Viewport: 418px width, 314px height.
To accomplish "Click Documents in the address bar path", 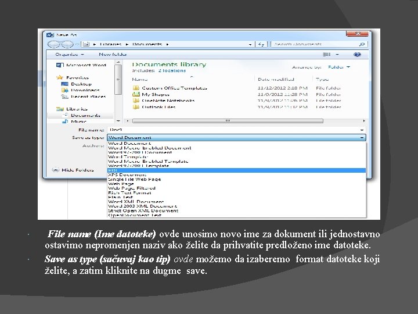I will (147, 44).
